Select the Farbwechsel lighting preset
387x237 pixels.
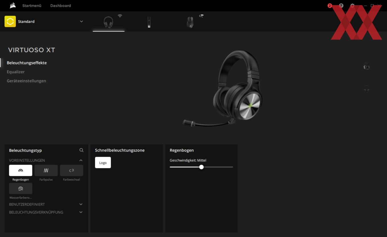(x=71, y=170)
